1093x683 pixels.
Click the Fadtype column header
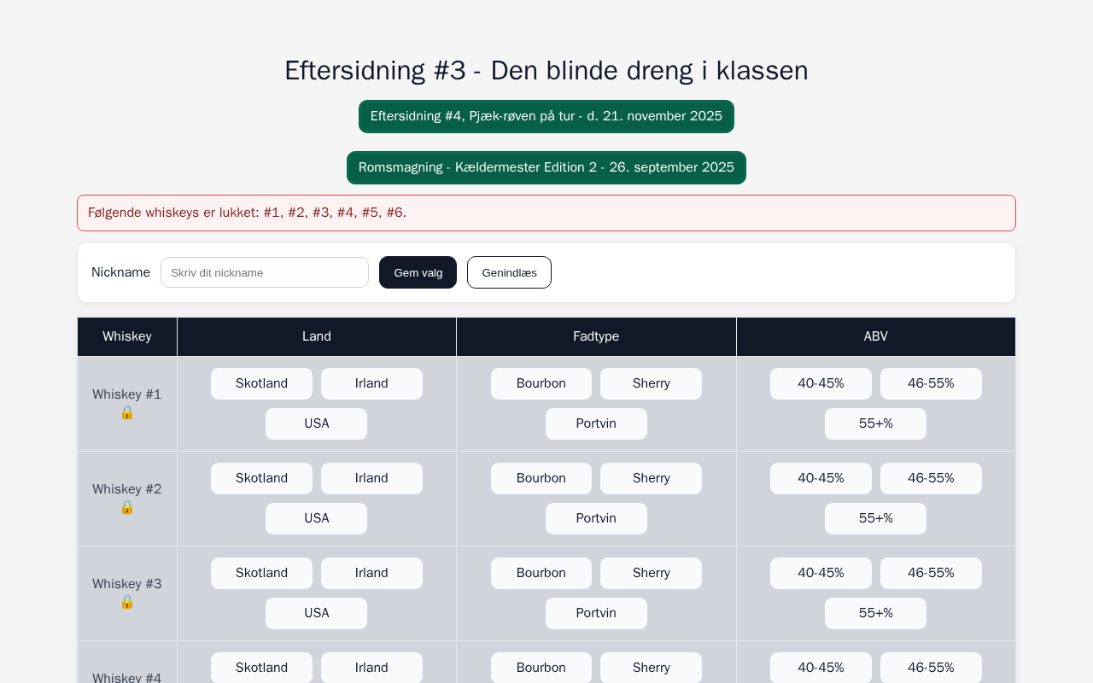(596, 336)
